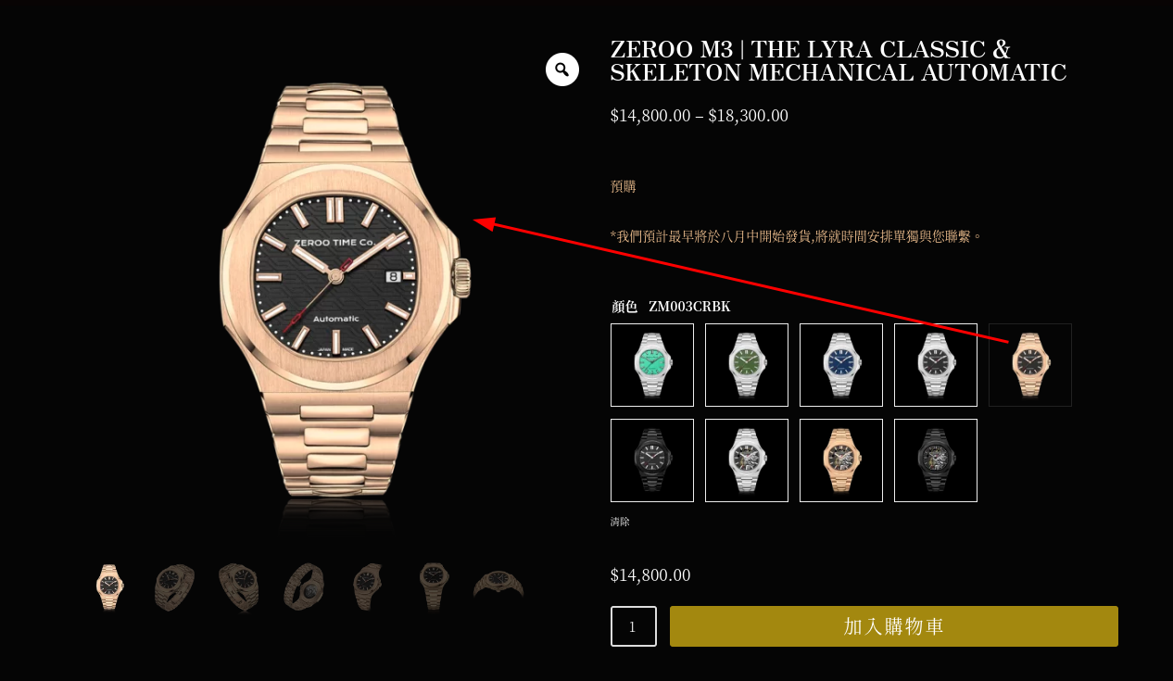Choose the all-black classic watch variant
Screen dimensions: 1173x681
pos(652,460)
